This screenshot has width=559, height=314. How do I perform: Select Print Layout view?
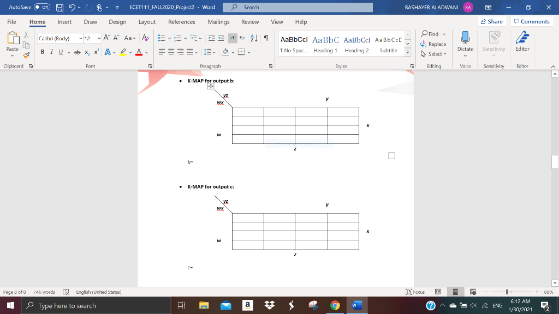pyautogui.click(x=455, y=292)
